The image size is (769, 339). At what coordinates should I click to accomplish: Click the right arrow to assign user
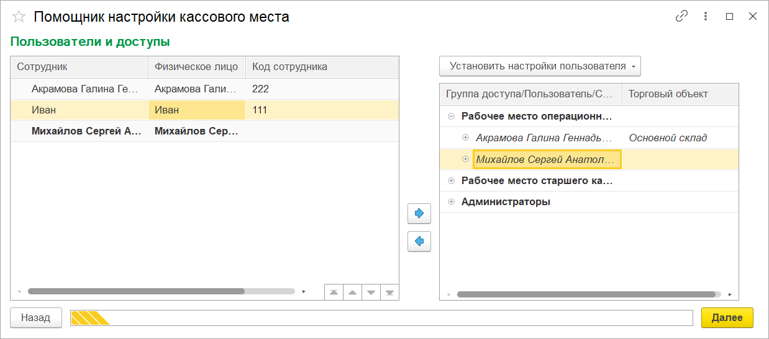coord(419,214)
